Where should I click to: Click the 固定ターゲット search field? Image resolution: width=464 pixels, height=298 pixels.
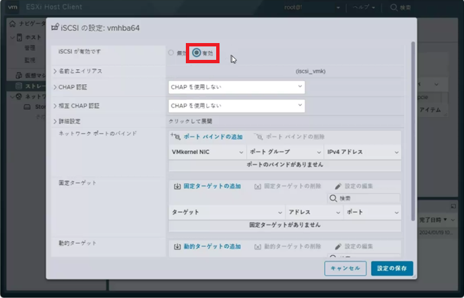(x=364, y=198)
